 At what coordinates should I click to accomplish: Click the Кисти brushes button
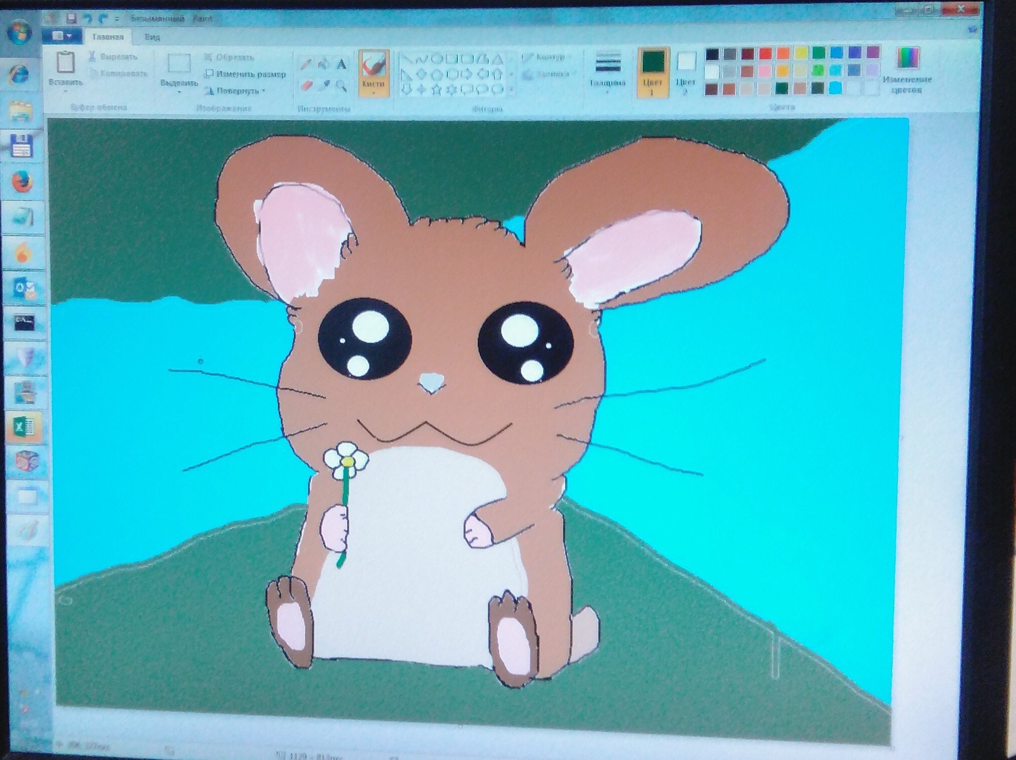373,74
